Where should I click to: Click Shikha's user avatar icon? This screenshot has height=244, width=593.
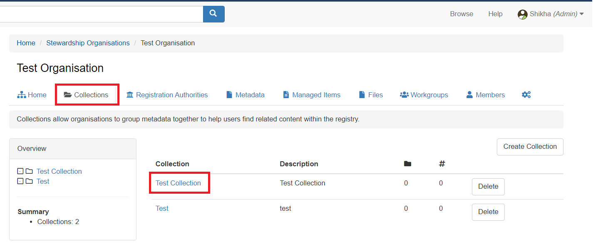point(522,14)
